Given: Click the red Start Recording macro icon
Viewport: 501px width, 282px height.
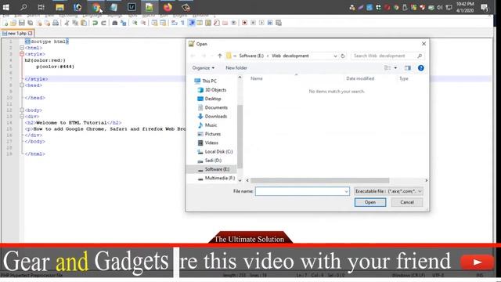Looking at the screenshot, I should (x=245, y=23).
